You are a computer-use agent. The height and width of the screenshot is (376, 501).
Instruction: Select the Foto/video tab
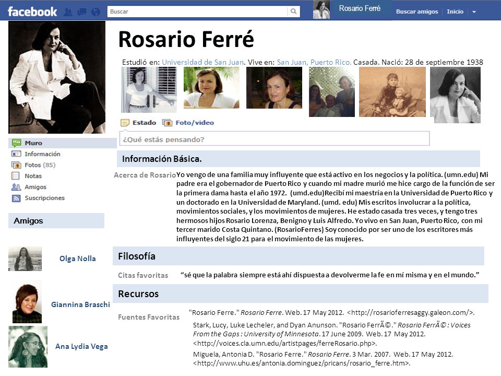coord(195,123)
